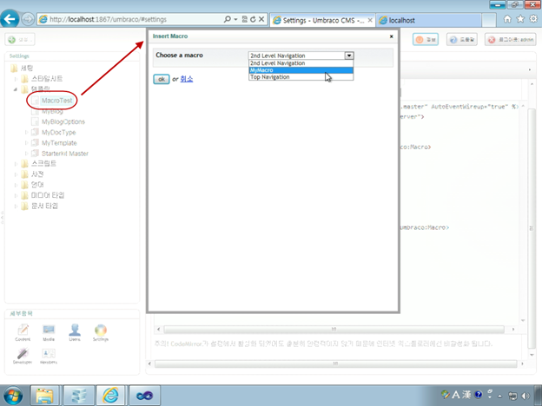The image size is (542, 406).
Task: Click the 취소 cancel link
Action: click(187, 79)
